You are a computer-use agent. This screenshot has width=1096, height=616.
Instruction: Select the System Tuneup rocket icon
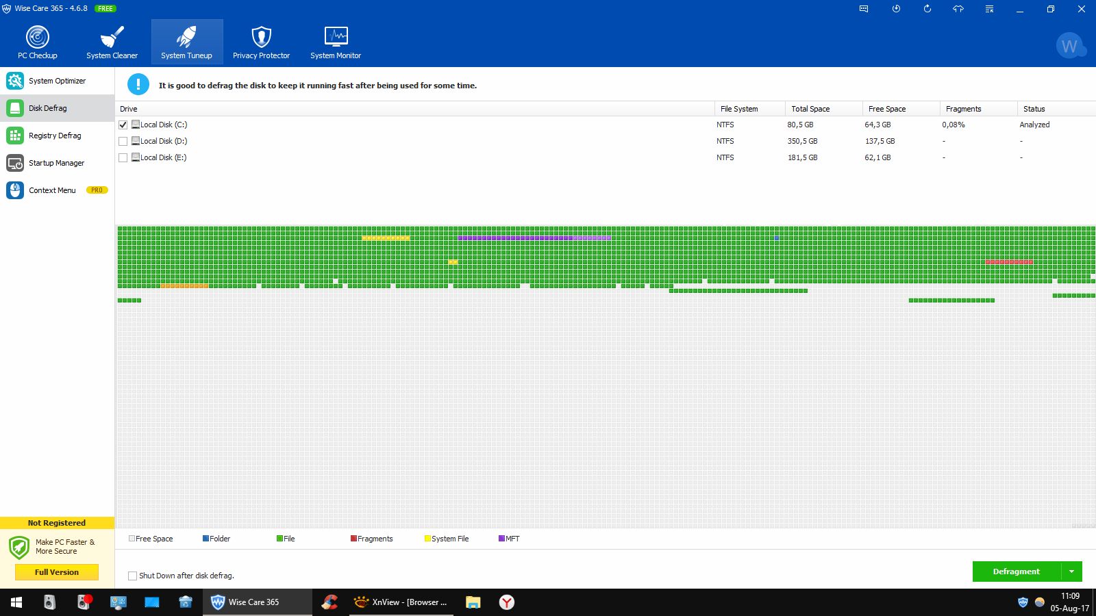[186, 36]
